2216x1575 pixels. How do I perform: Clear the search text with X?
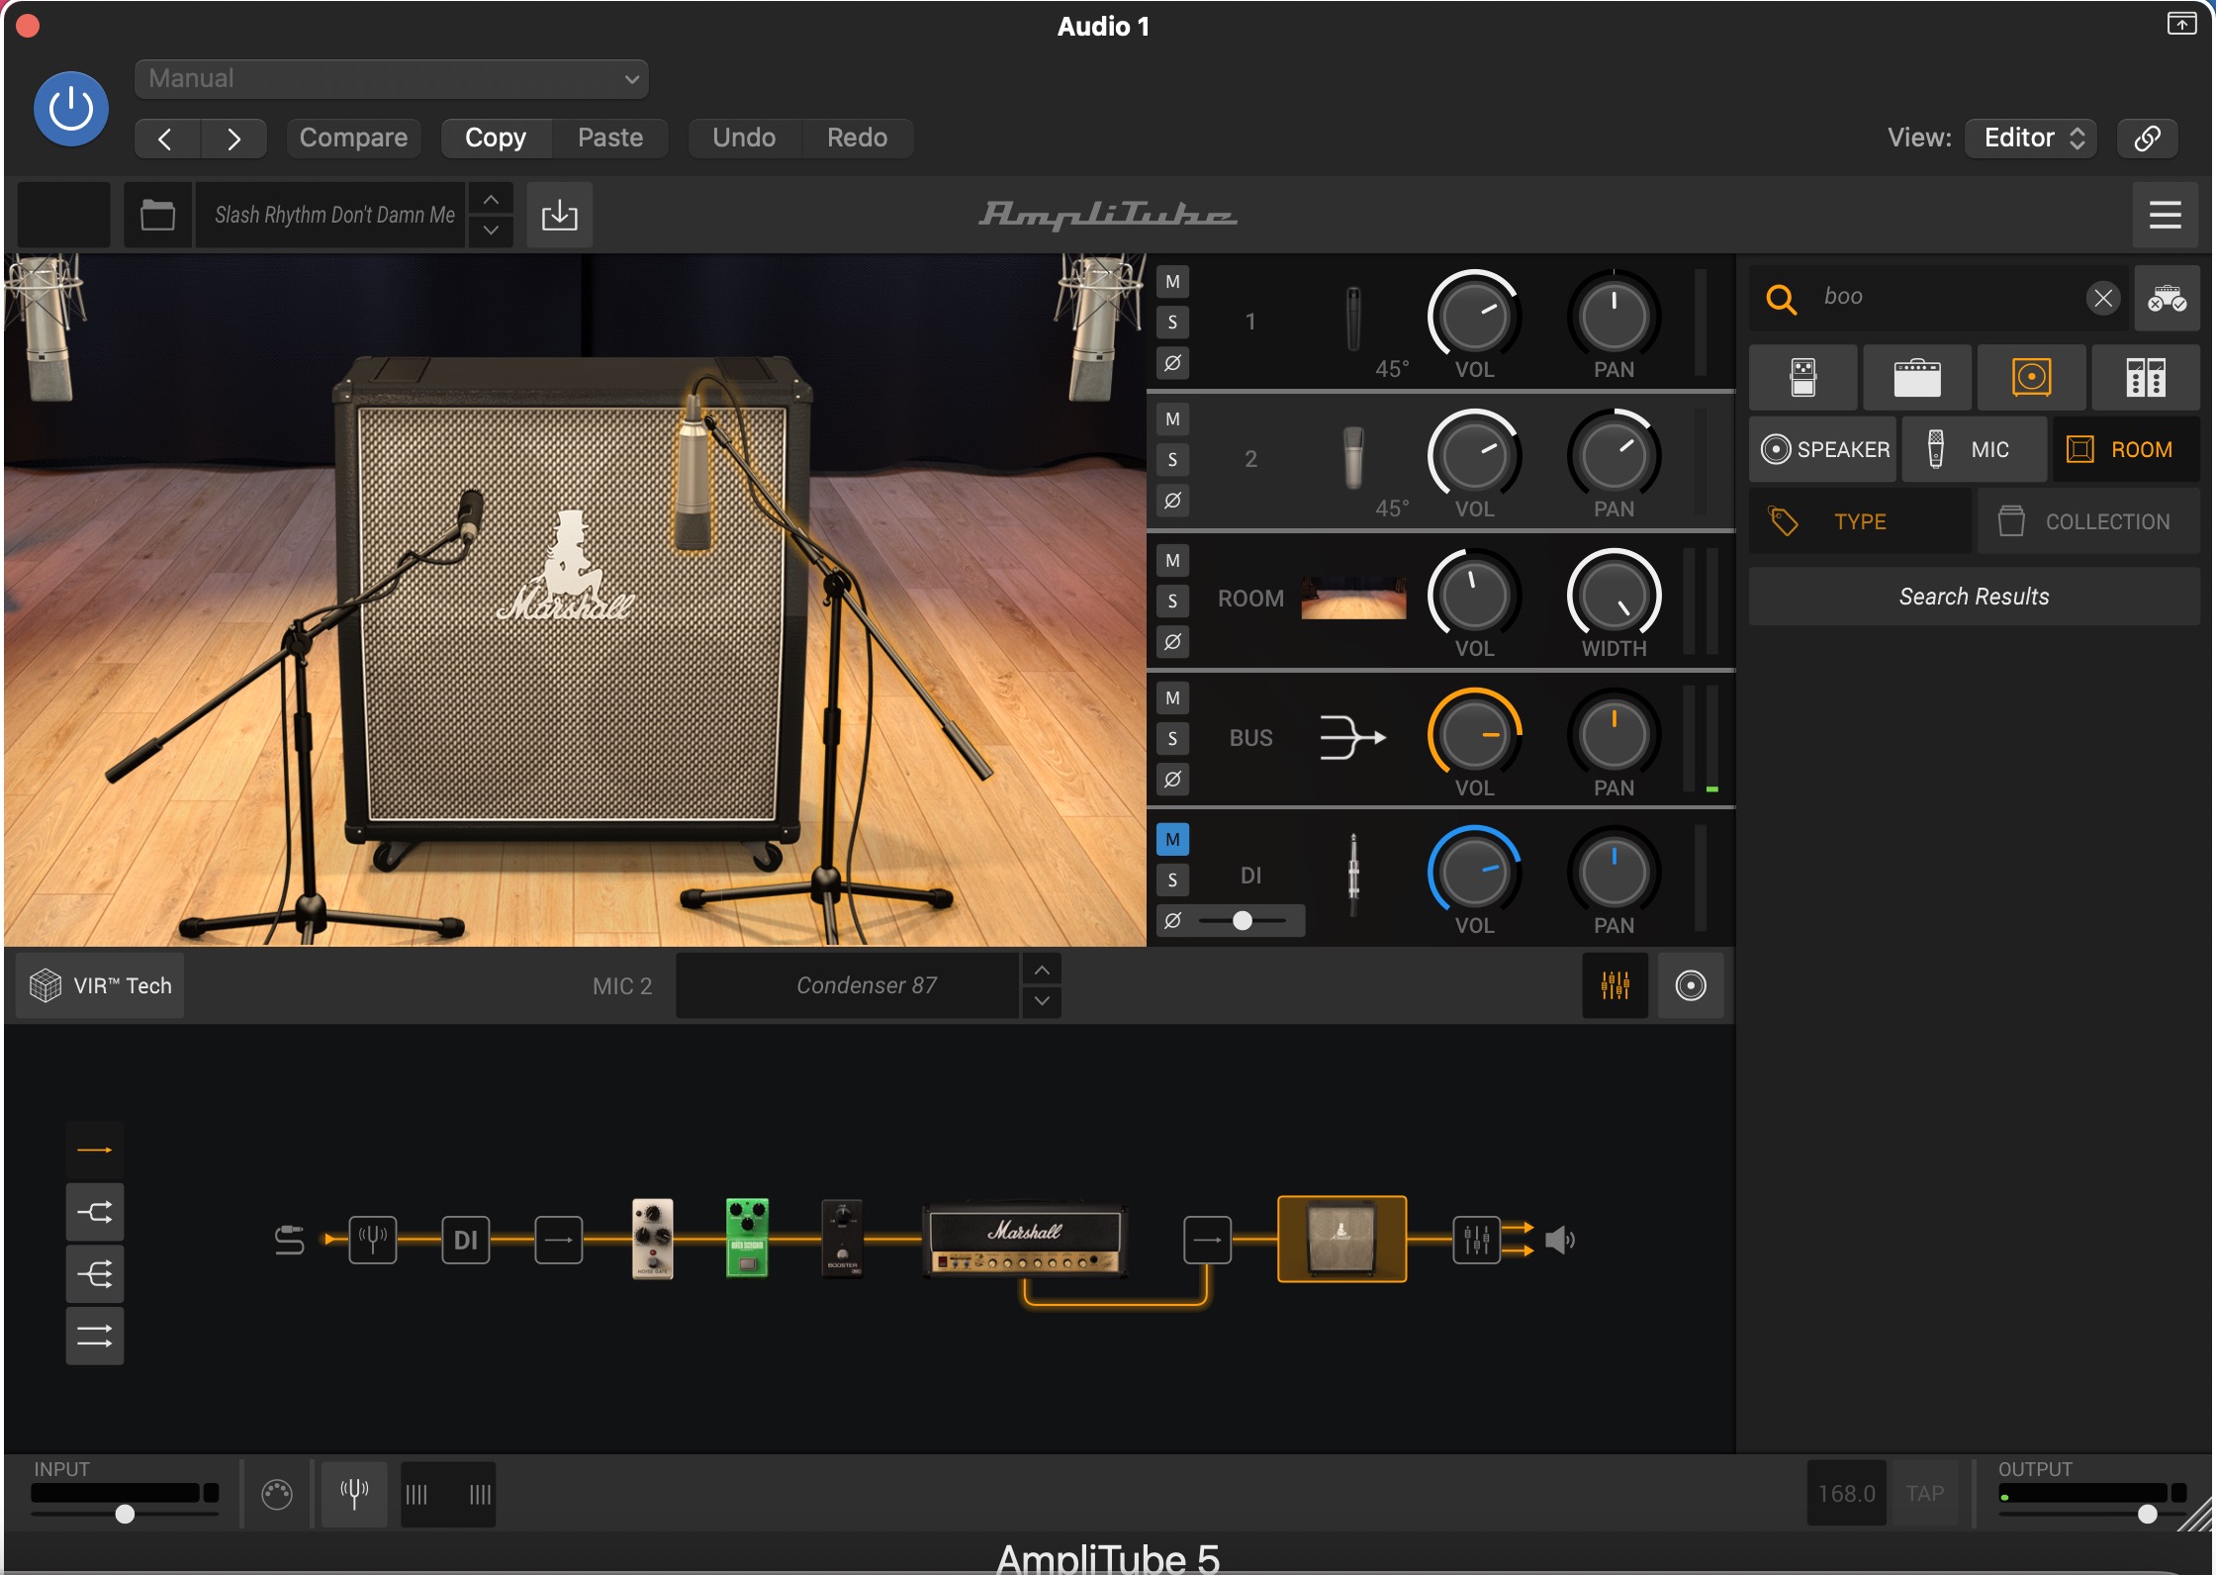pyautogui.click(x=2103, y=298)
